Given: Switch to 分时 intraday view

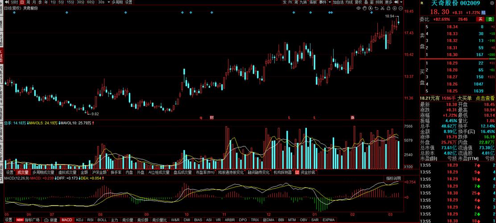Looking at the screenshot, I should coord(15,2).
